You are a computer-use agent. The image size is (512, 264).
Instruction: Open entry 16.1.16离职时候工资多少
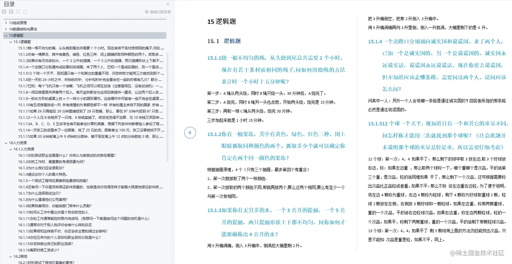[39, 250]
